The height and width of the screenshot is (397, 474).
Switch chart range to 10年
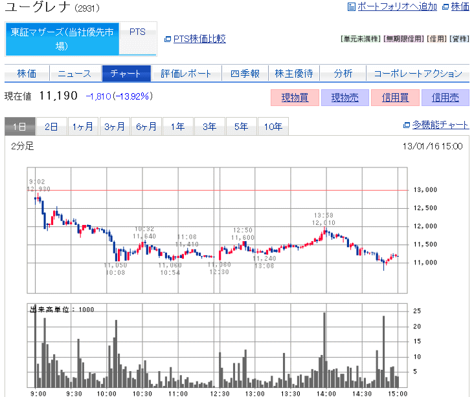[x=273, y=127]
